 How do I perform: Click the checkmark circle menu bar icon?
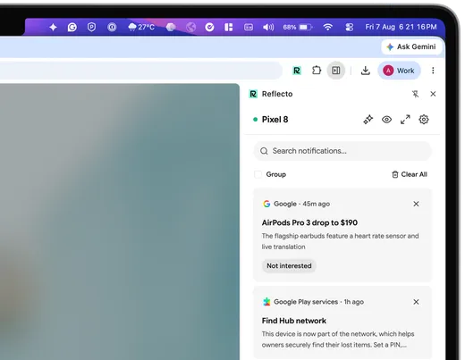(x=209, y=28)
